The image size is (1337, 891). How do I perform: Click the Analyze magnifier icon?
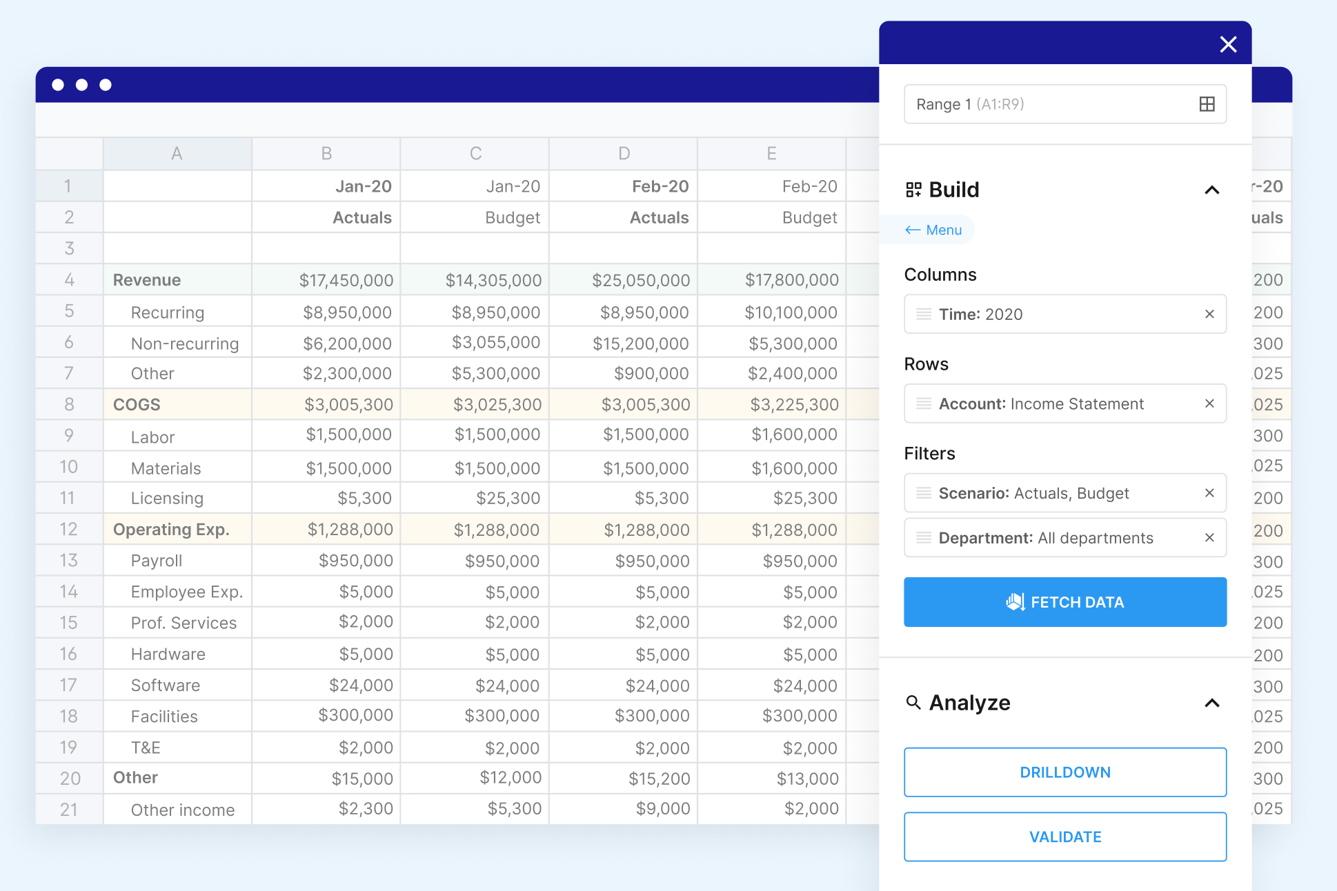913,703
